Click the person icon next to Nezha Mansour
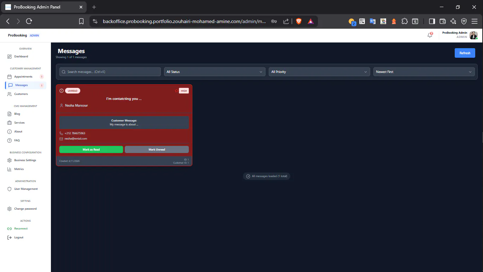Viewport: 483px width, 272px height. [x=62, y=106]
